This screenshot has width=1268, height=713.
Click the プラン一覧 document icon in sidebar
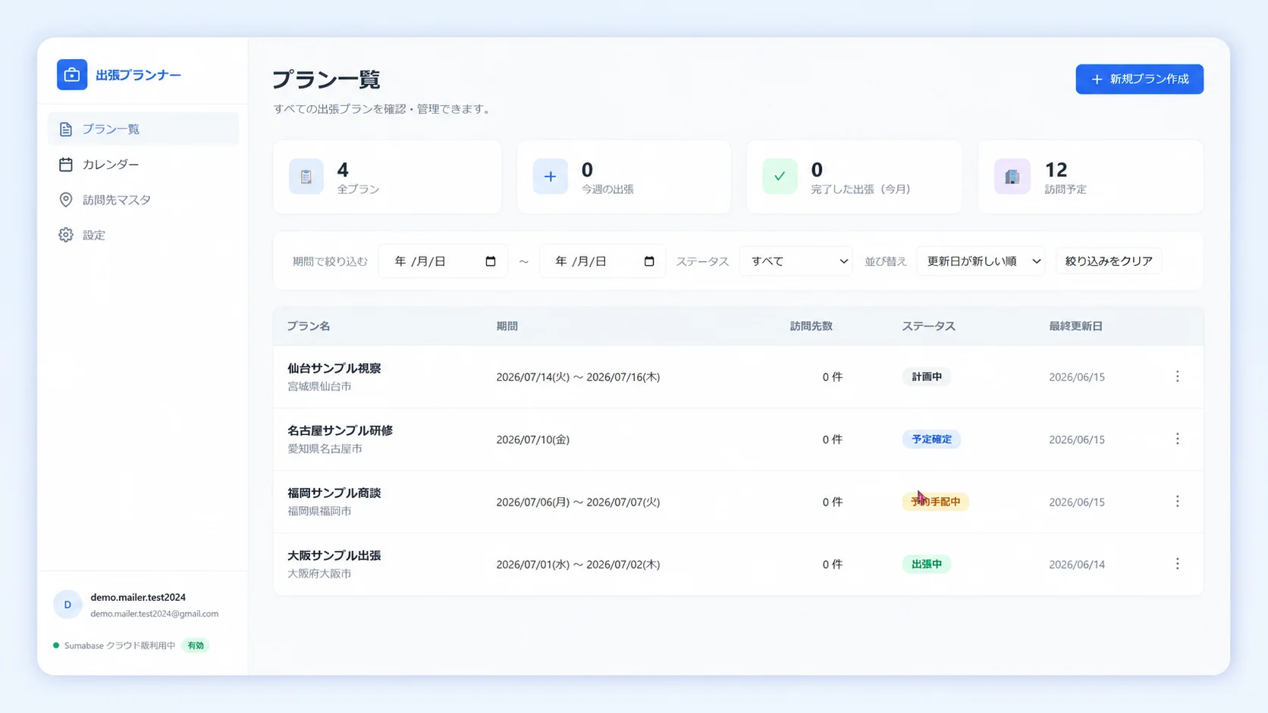click(x=66, y=130)
